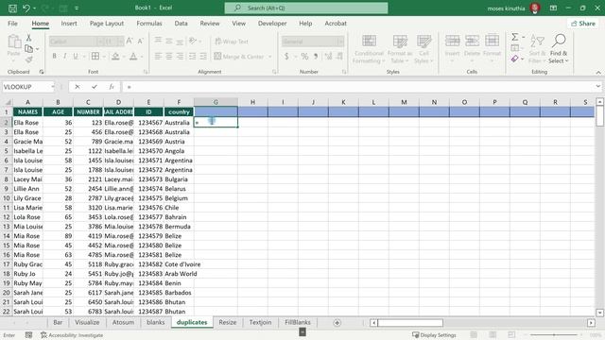Viewport: 605px width, 340px height.
Task: Collapse the ribbon with the caret
Action: coord(598,72)
